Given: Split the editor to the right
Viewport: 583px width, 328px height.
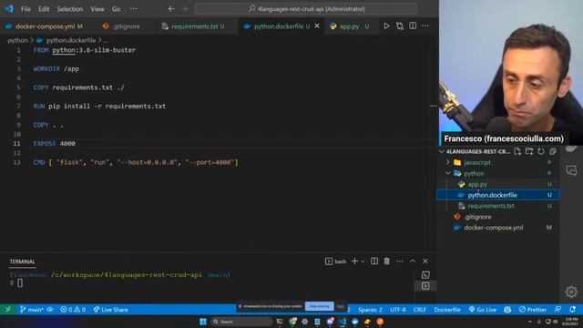Looking at the screenshot, I should [413, 26].
